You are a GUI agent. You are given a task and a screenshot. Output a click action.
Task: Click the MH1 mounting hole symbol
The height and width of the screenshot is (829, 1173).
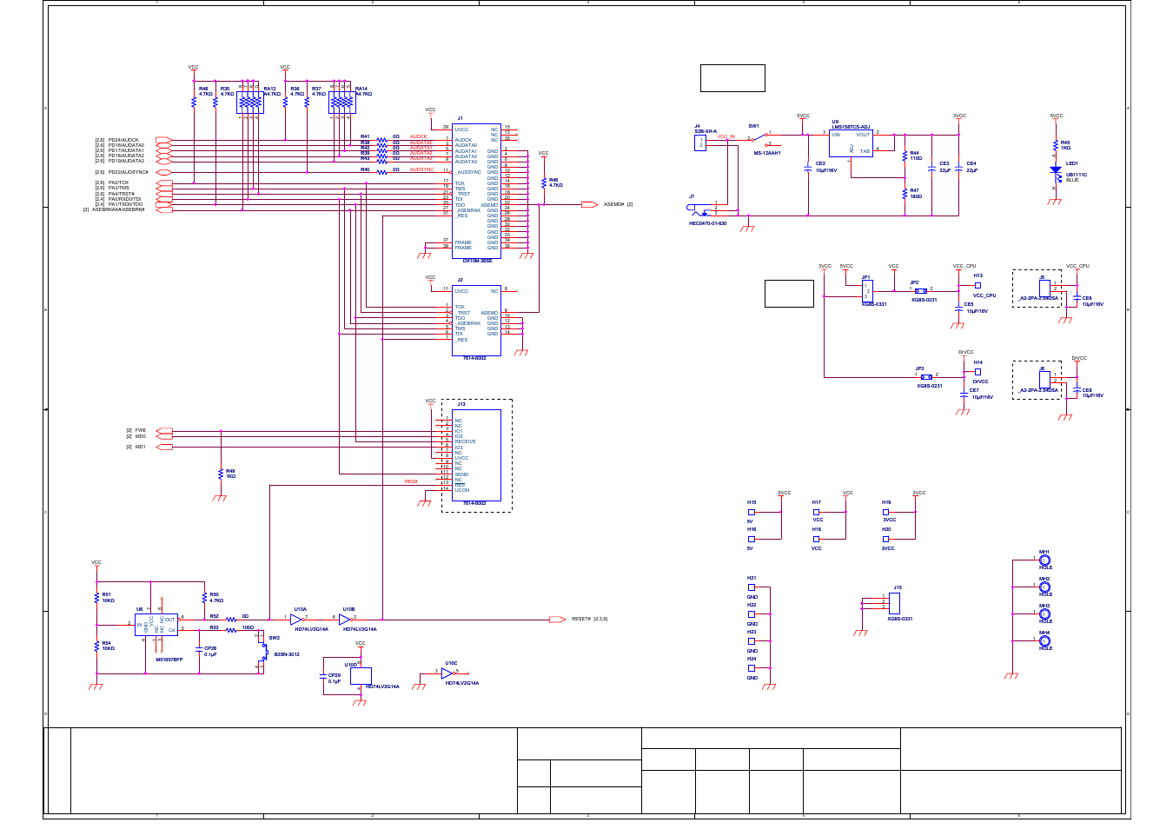click(1045, 560)
